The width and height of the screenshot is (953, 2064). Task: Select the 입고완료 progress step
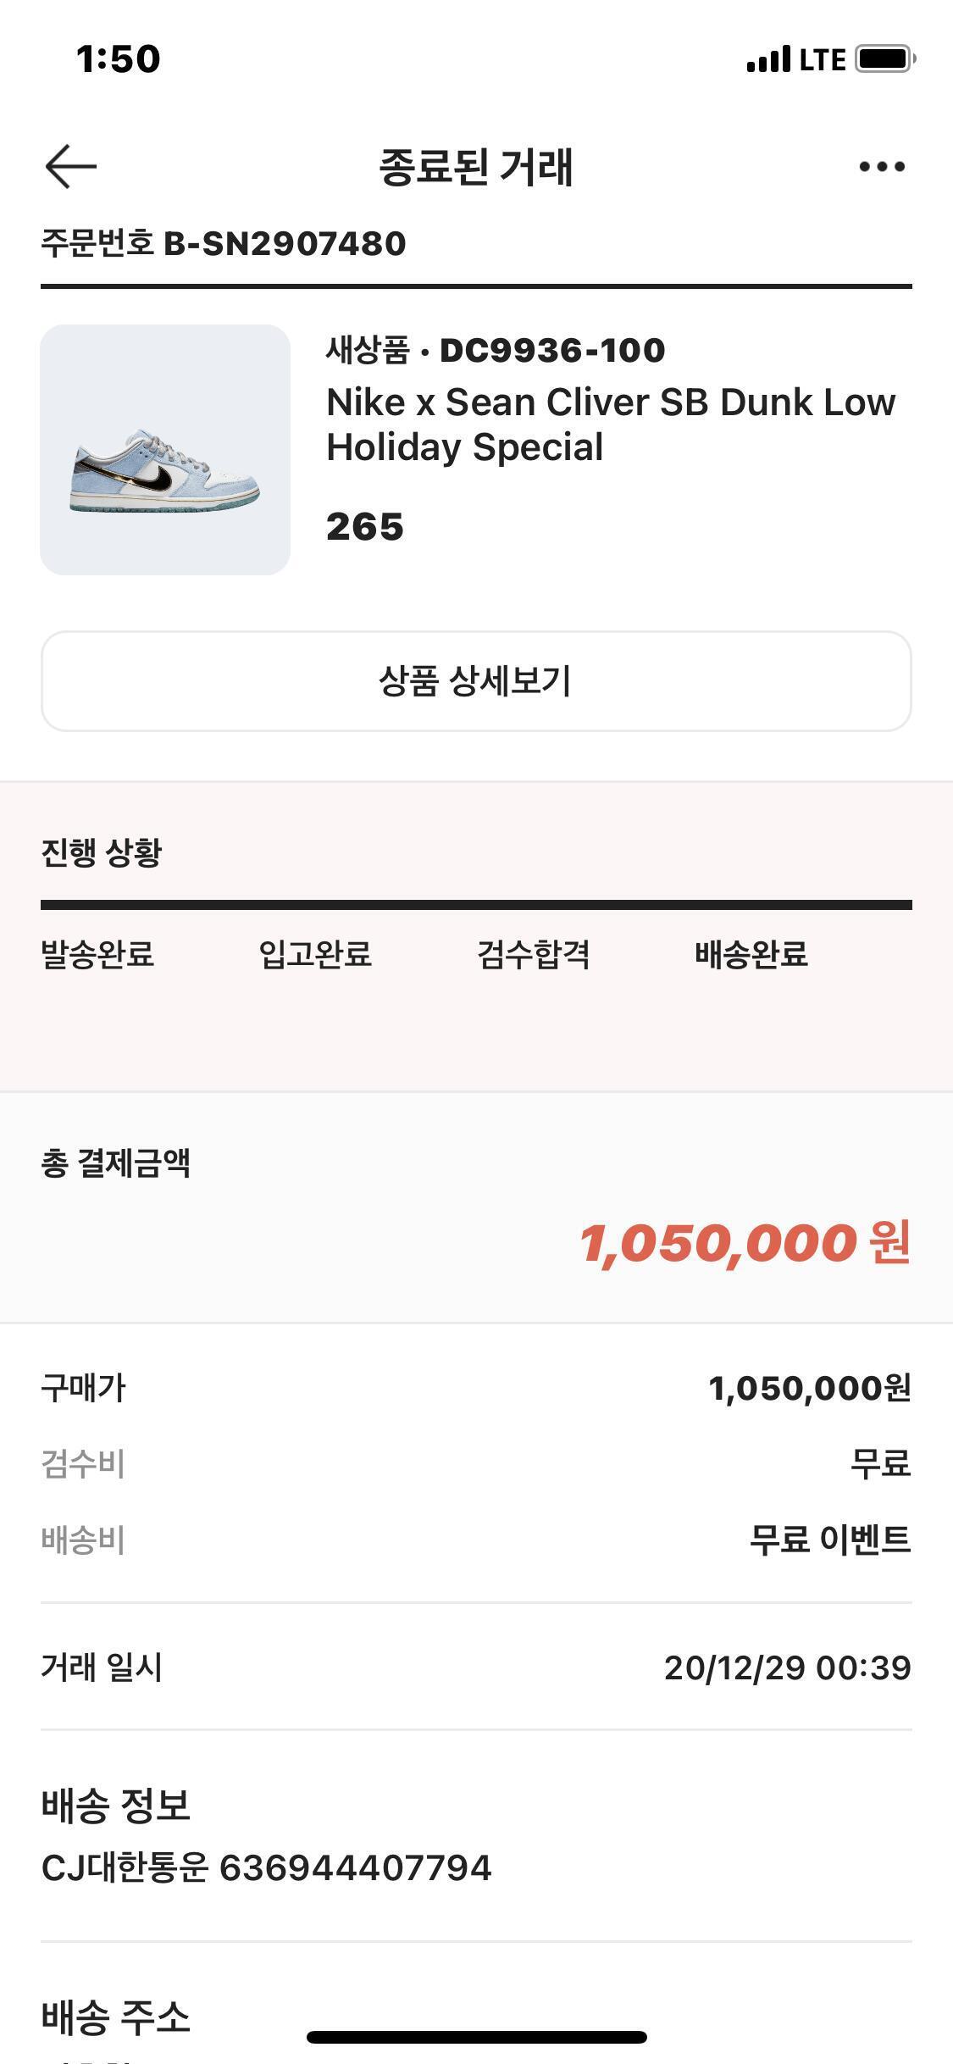tap(315, 955)
